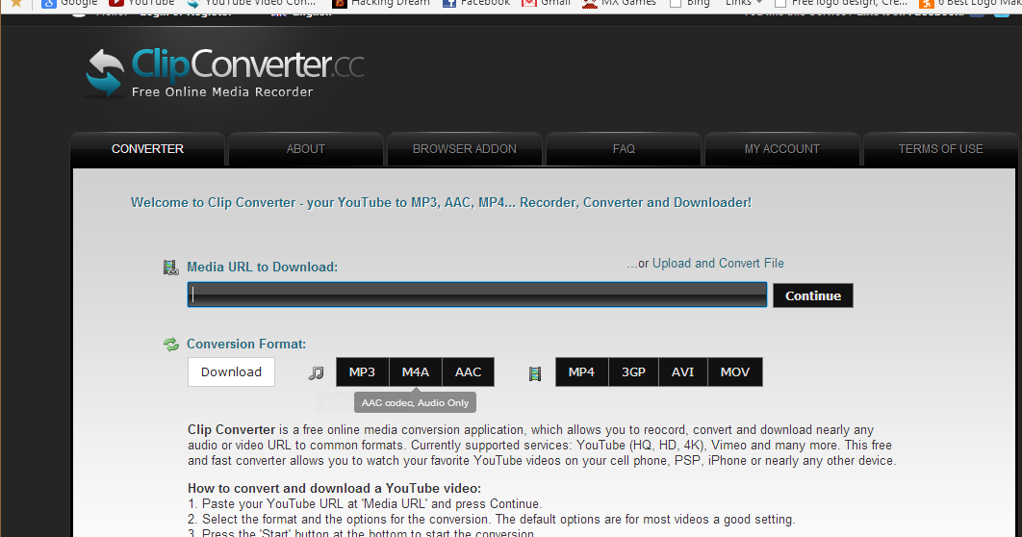Click 'How to convert and download a YouTube video:' heading
The width and height of the screenshot is (1022, 537).
click(334, 488)
